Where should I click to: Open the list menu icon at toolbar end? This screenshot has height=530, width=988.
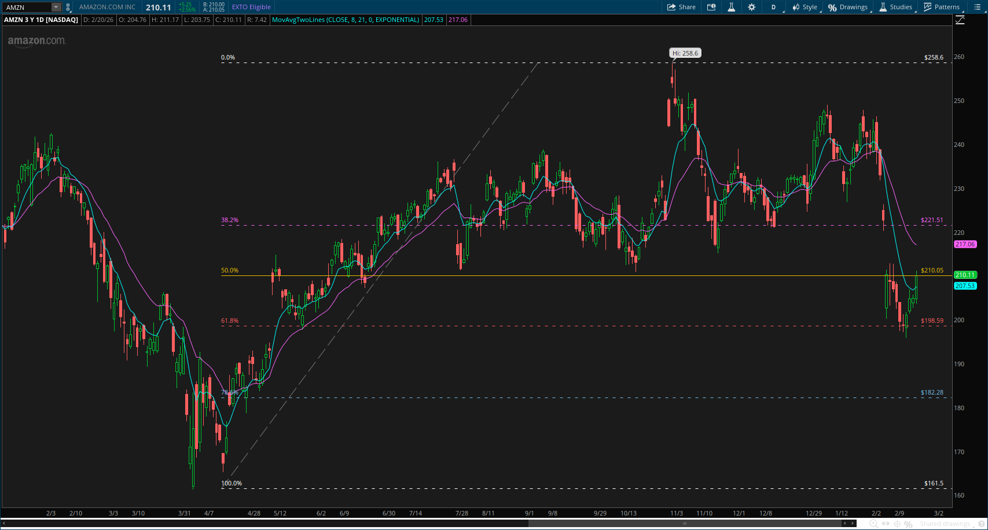coord(978,7)
